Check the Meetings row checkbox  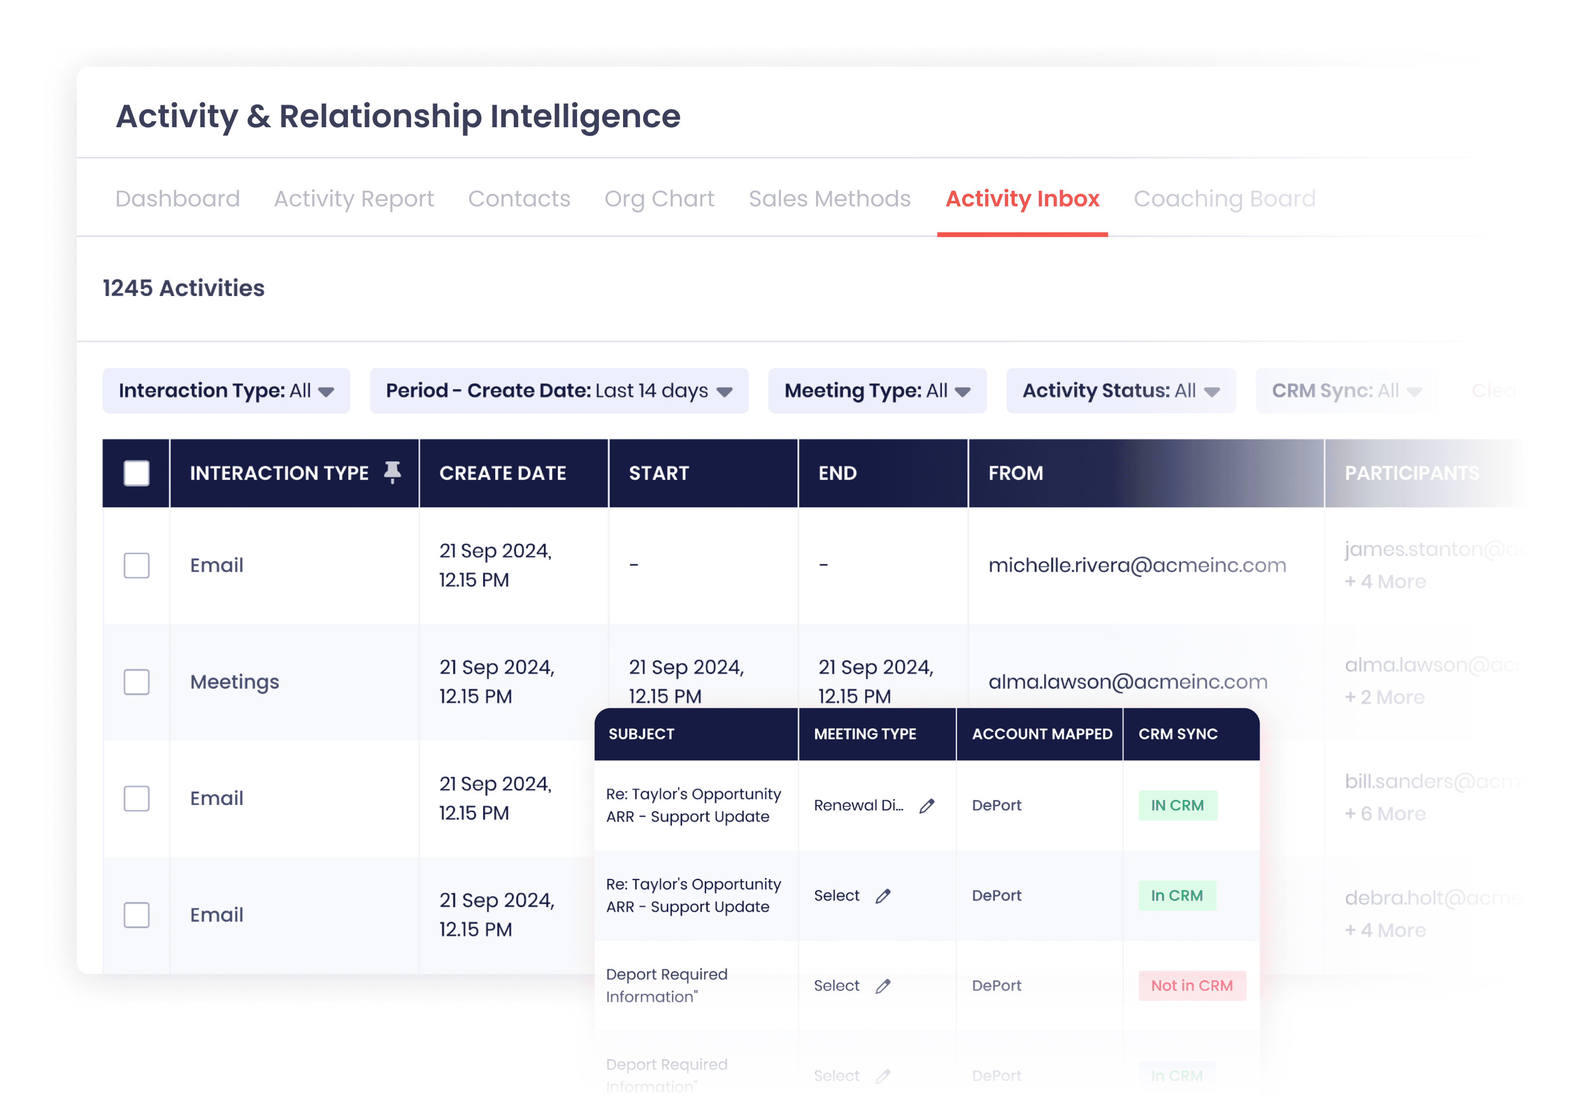[136, 682]
